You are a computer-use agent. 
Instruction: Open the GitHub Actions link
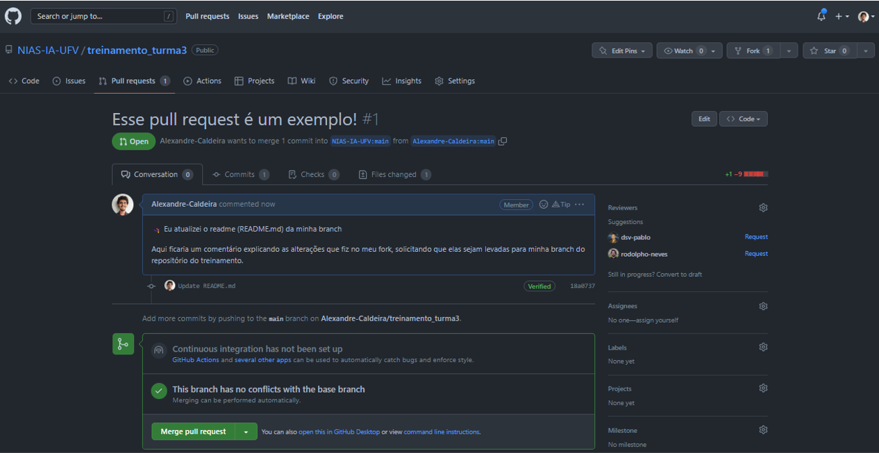point(195,360)
